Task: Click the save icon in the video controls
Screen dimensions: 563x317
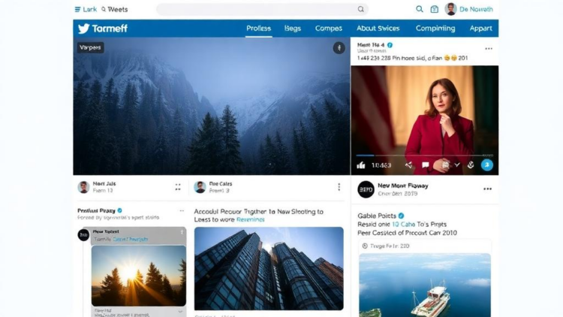Action: click(445, 165)
